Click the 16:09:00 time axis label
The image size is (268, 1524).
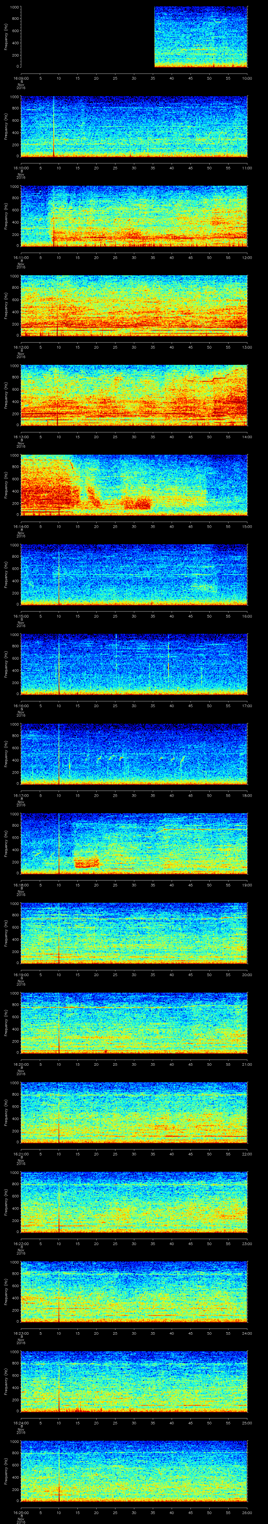(21, 78)
